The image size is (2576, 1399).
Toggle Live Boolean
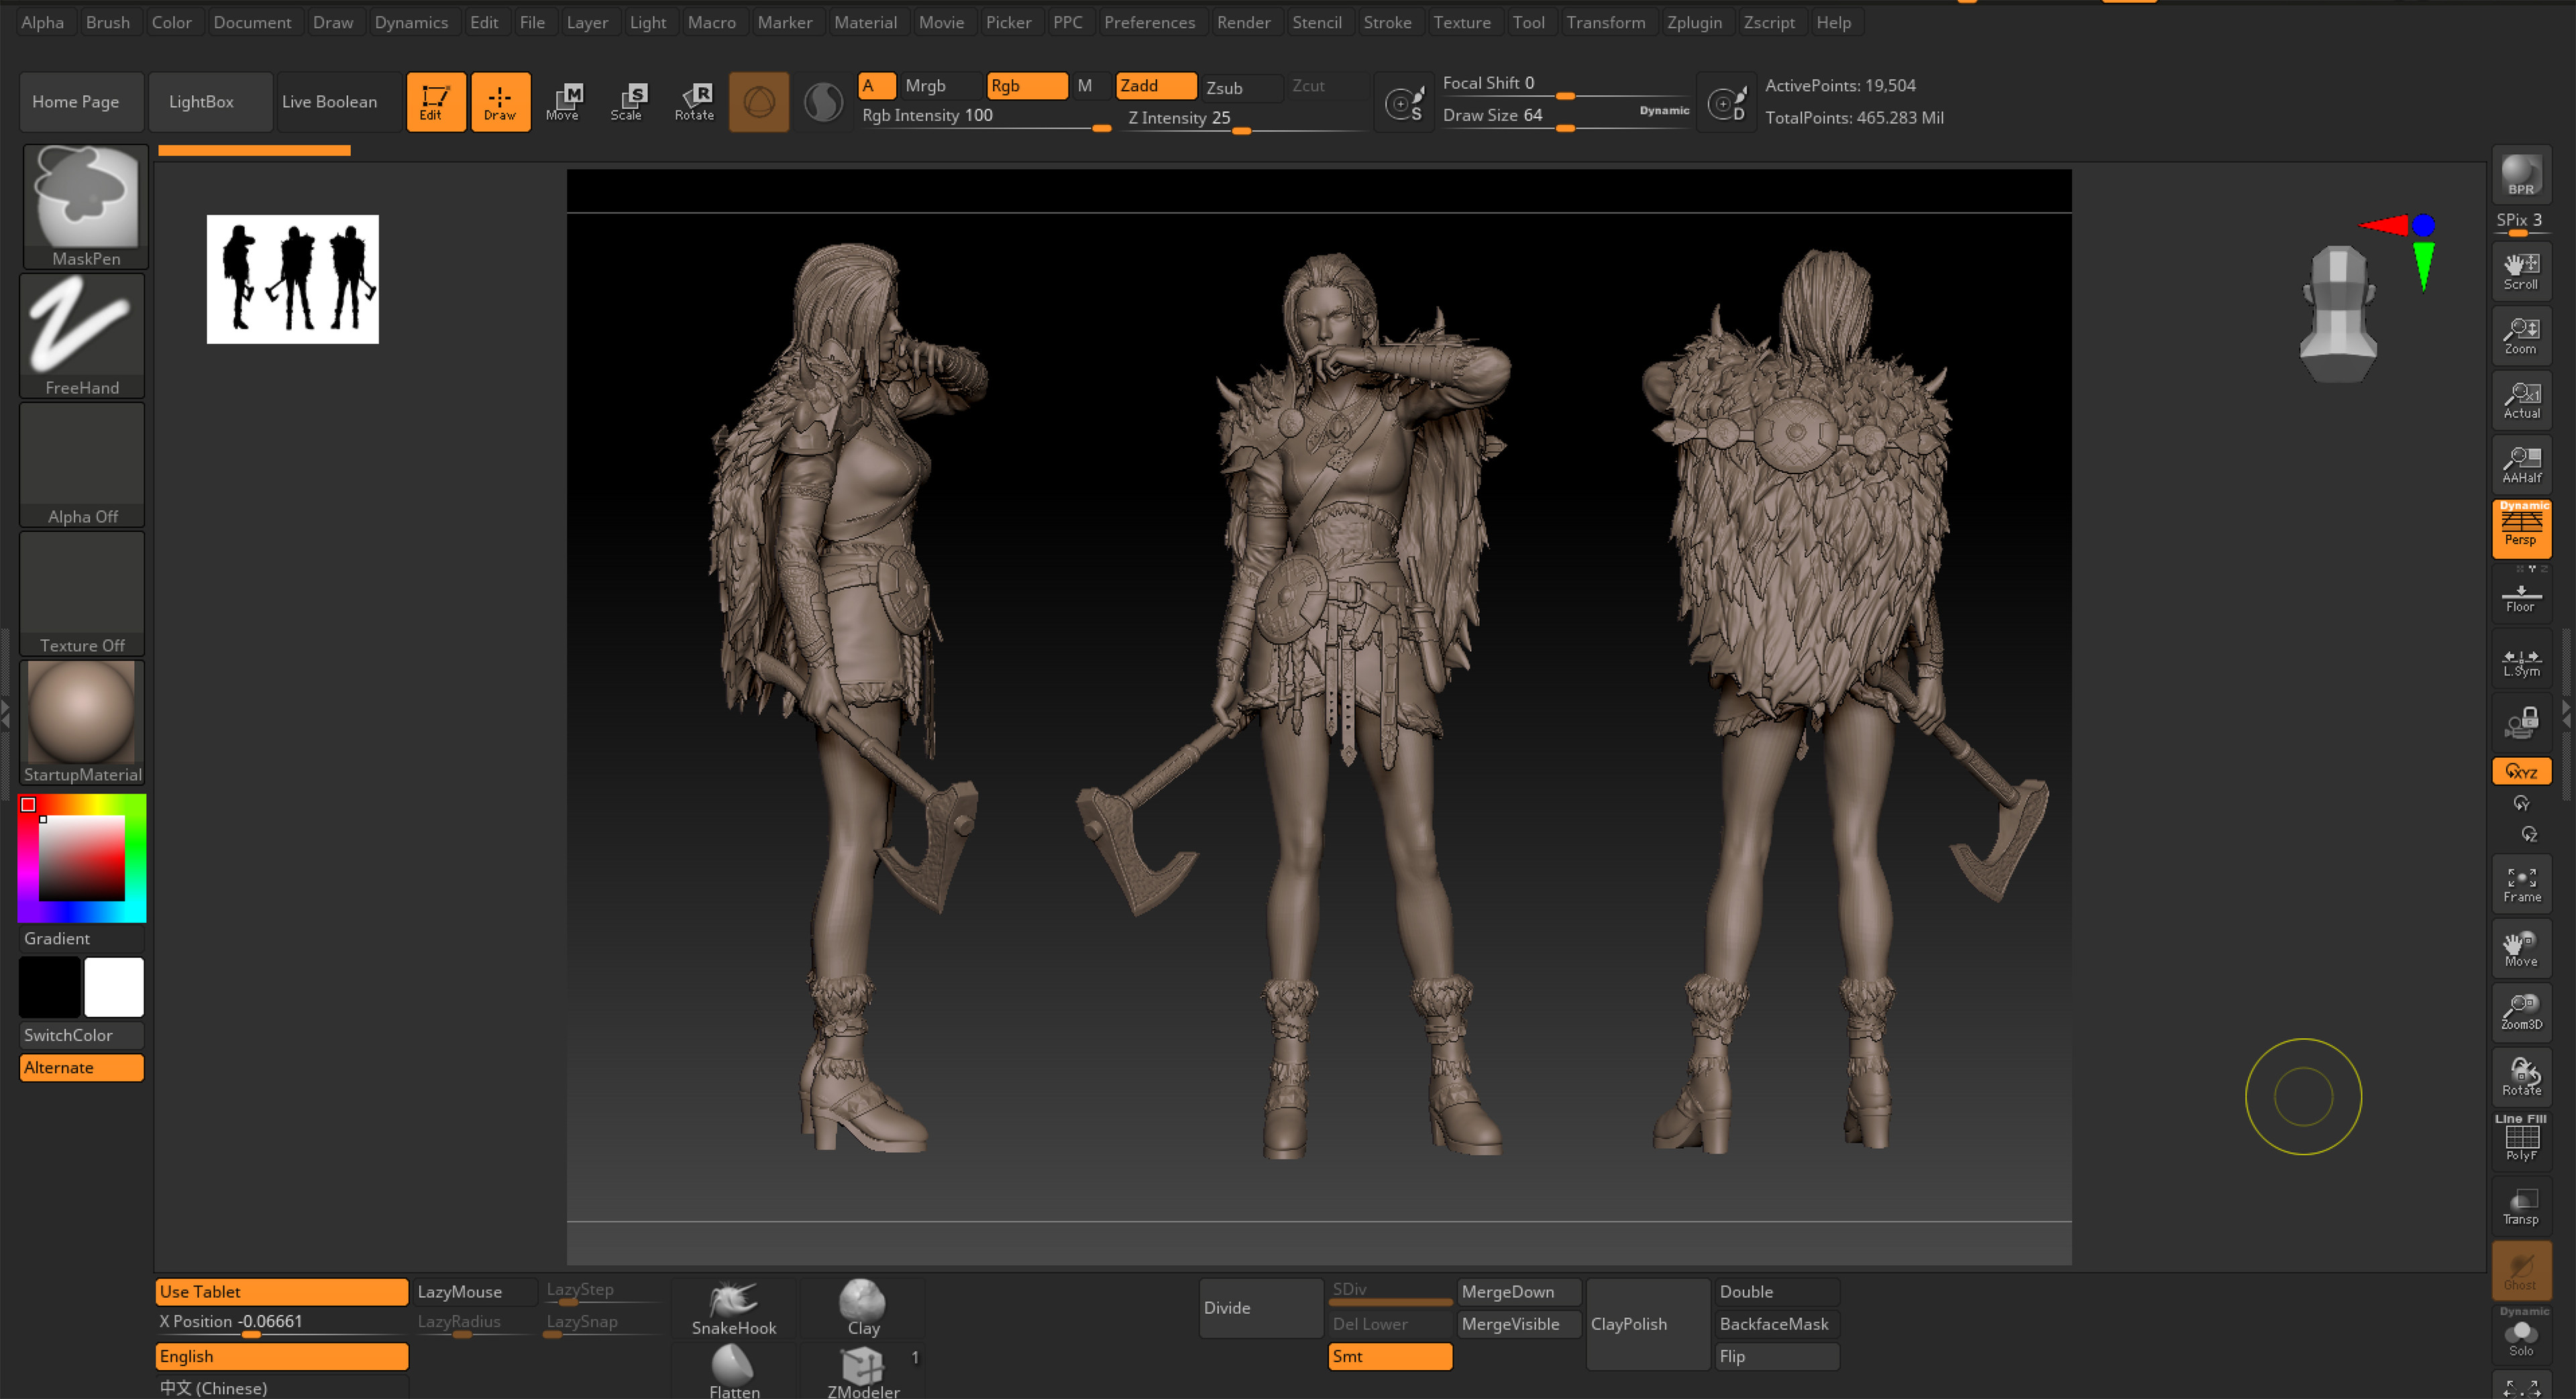339,102
